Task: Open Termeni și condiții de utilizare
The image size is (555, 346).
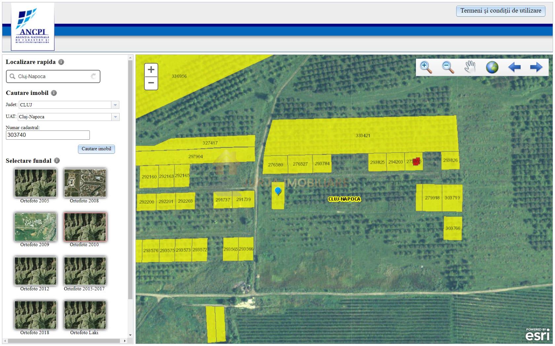Action: click(500, 11)
